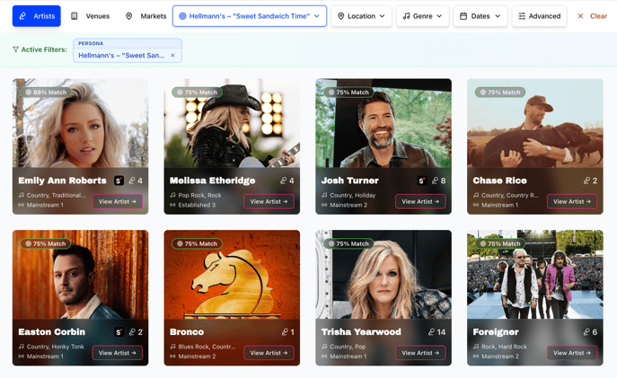Click the microphone count icon on Emily Ann Roberts
The width and height of the screenshot is (617, 378).
click(132, 180)
